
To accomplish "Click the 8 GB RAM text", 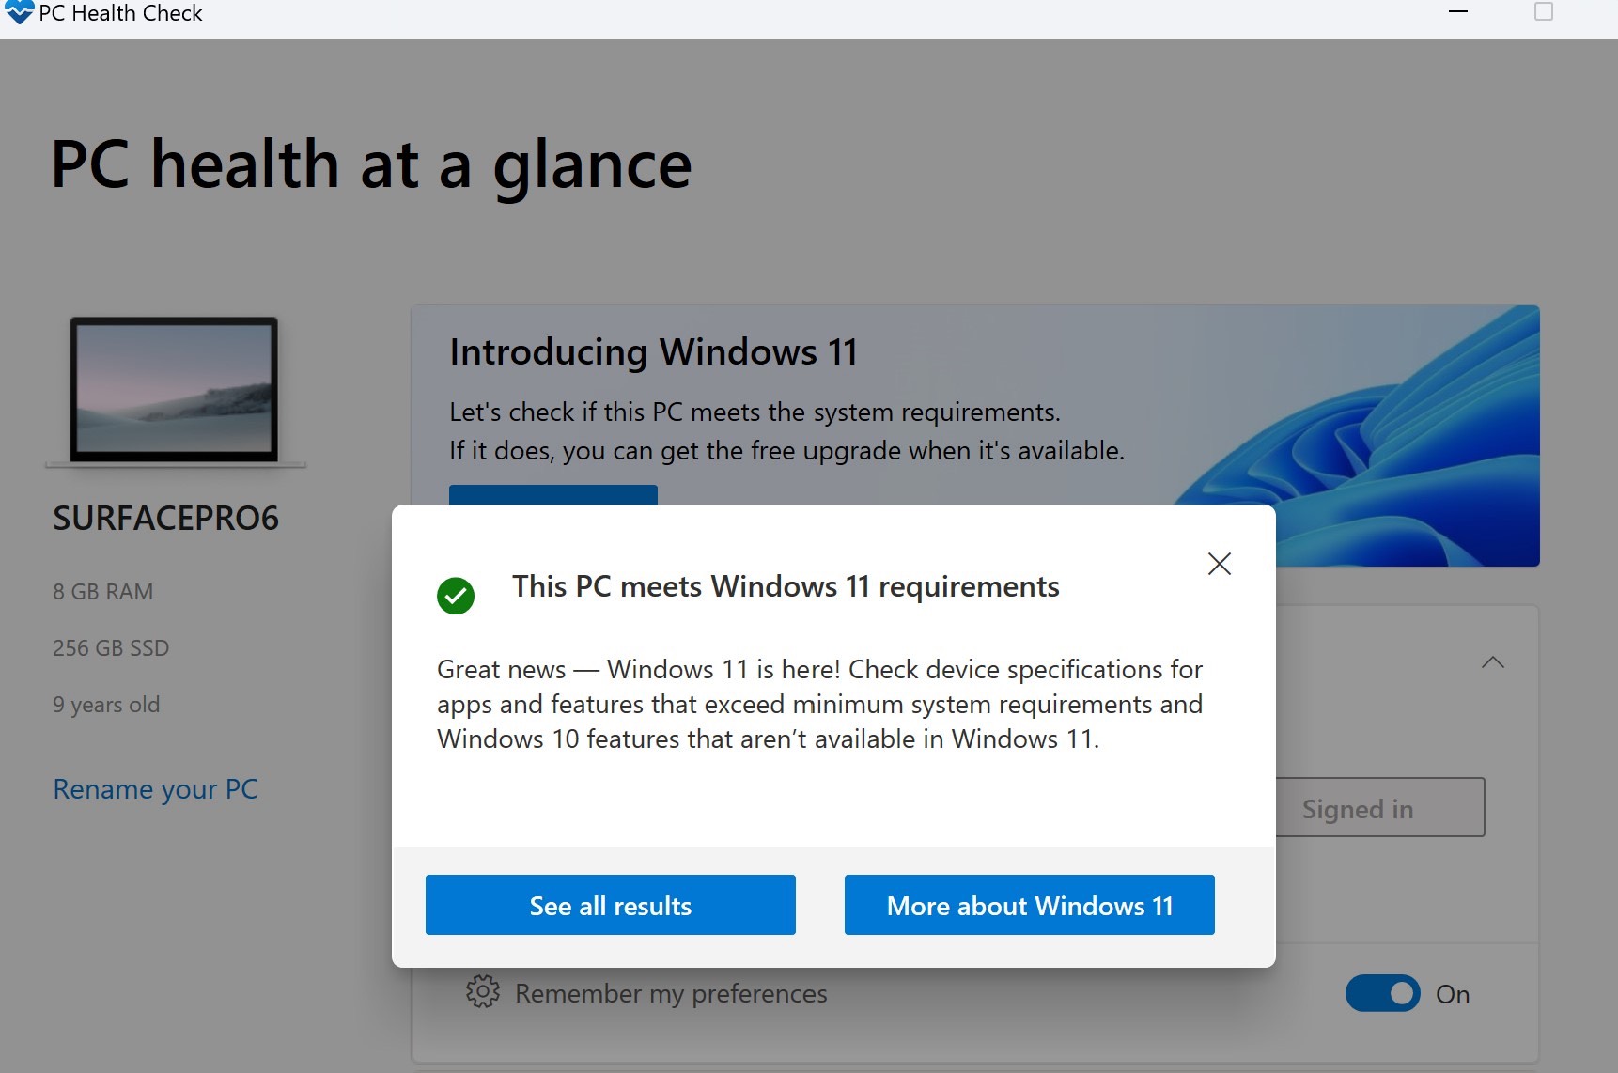I will [102, 592].
